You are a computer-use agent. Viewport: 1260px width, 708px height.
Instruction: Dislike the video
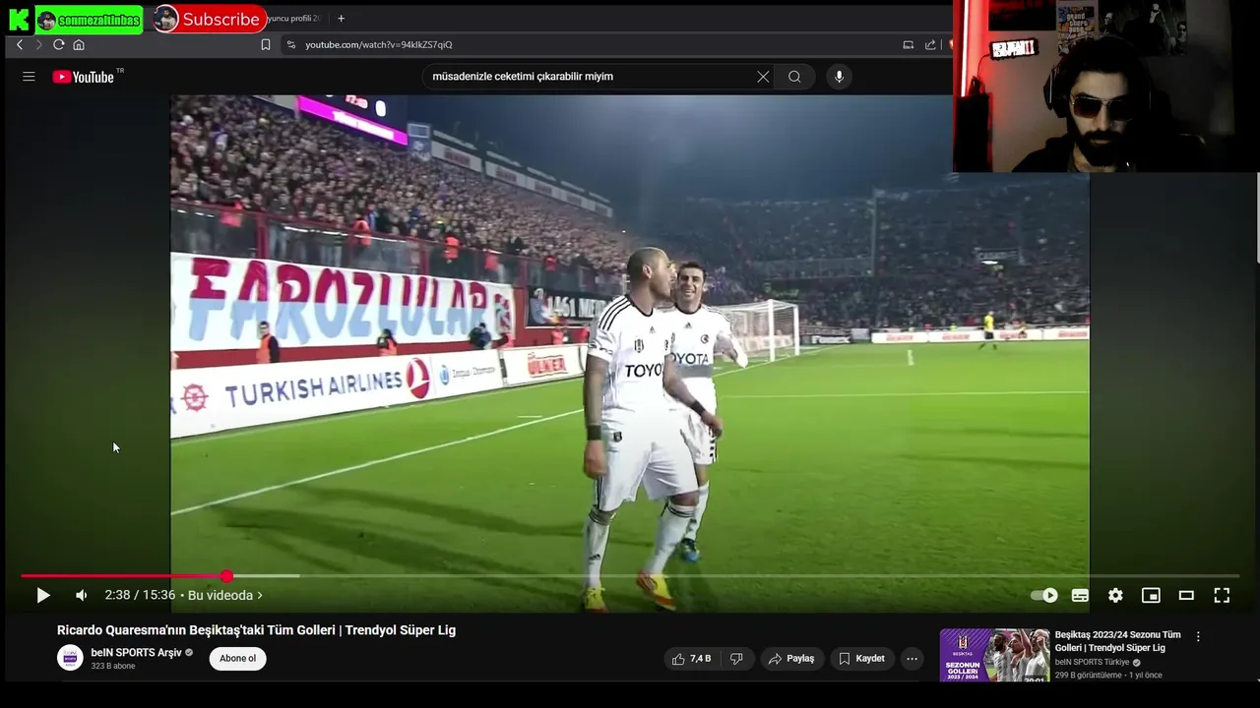click(736, 659)
